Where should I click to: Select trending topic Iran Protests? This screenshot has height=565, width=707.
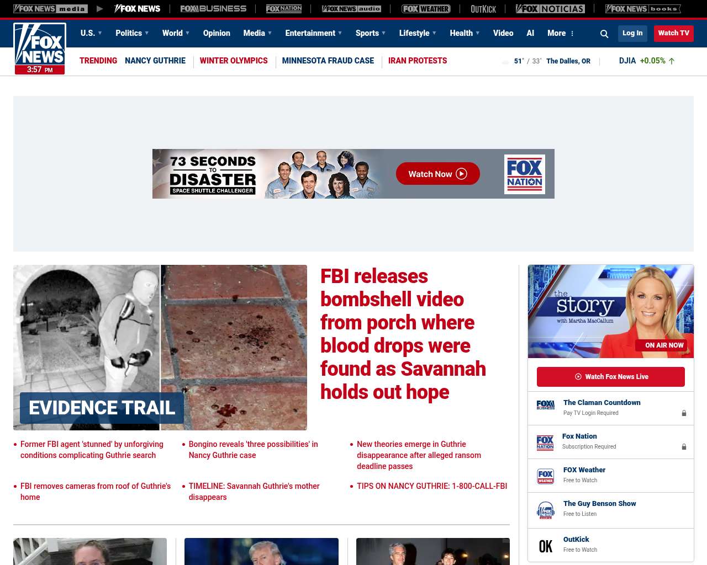418,61
